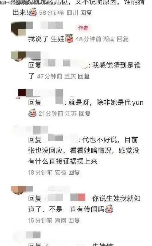The height and width of the screenshot is (246, 152).
Task: Tap 回复 next to 48分钟前 湖南
Action: pyautogui.click(x=123, y=39)
